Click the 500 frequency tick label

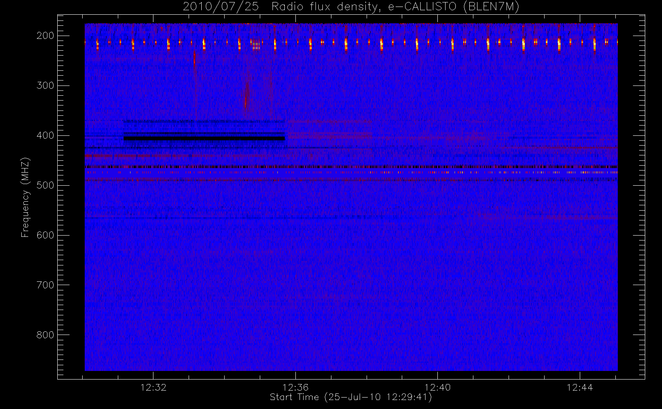45,185
